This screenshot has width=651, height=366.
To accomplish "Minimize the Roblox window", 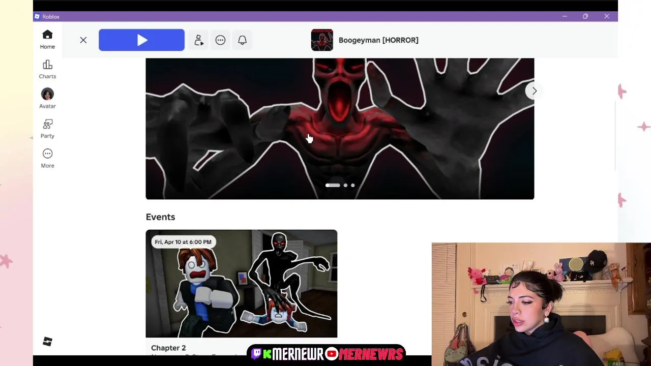I will (x=565, y=17).
